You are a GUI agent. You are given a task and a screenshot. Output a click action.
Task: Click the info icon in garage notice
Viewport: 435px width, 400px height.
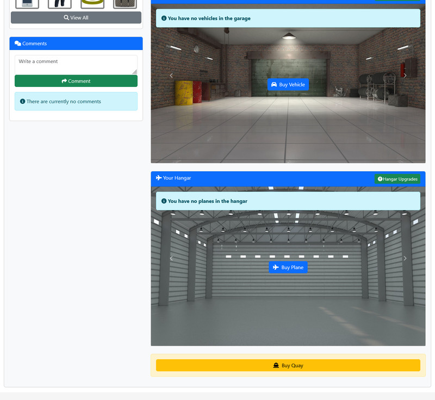pos(164,18)
